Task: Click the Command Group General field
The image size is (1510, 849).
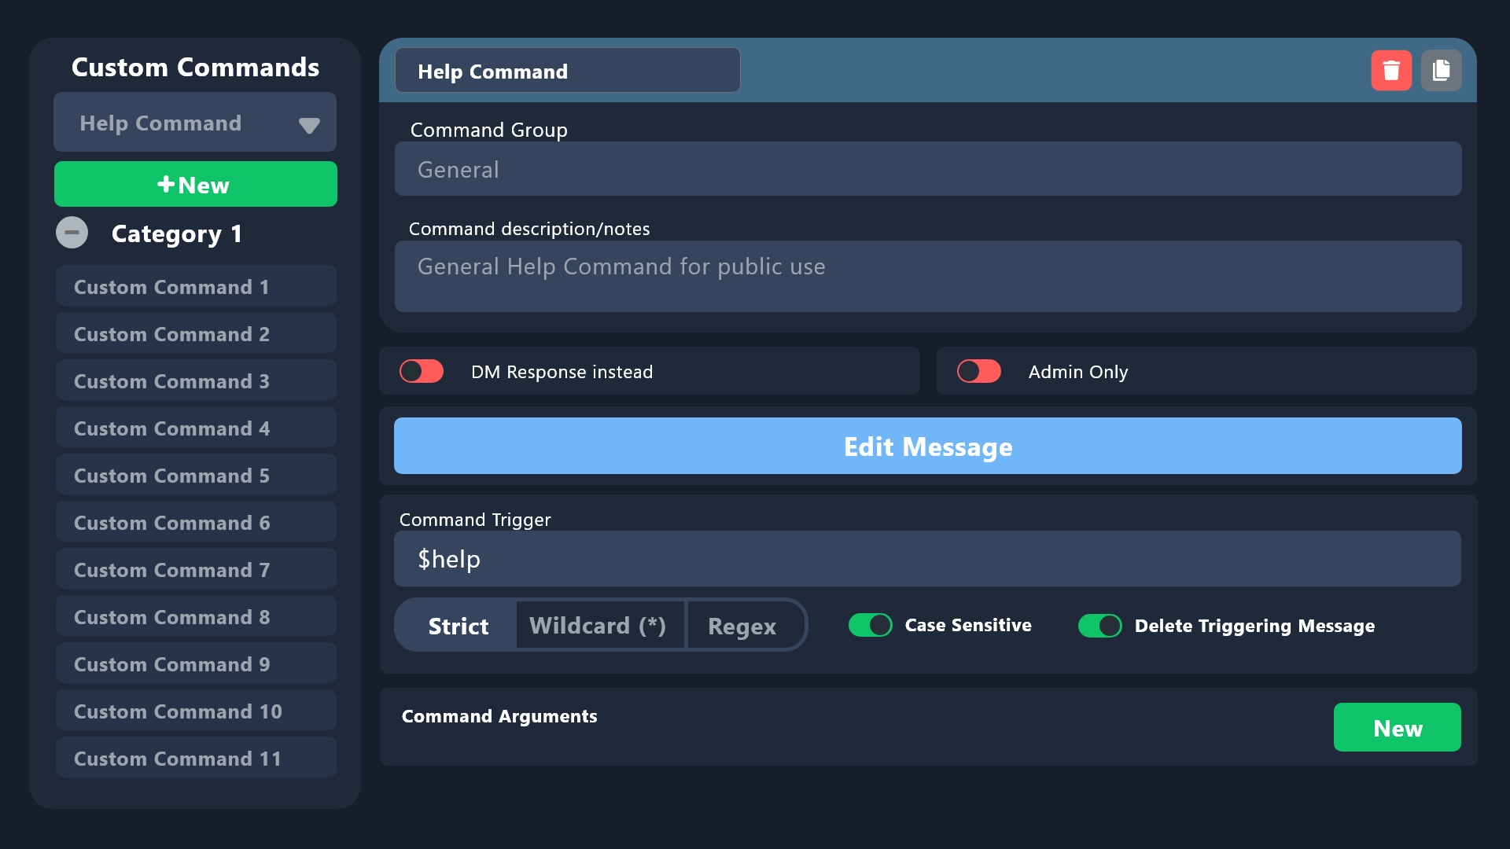Action: (926, 169)
